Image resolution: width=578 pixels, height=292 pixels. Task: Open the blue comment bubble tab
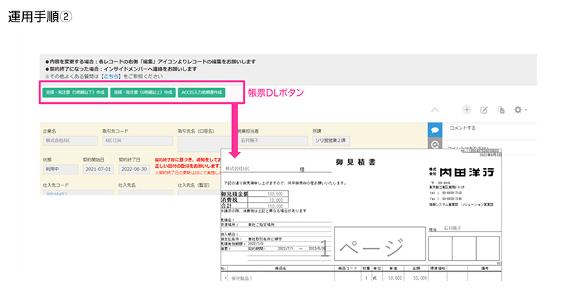pos(435,130)
